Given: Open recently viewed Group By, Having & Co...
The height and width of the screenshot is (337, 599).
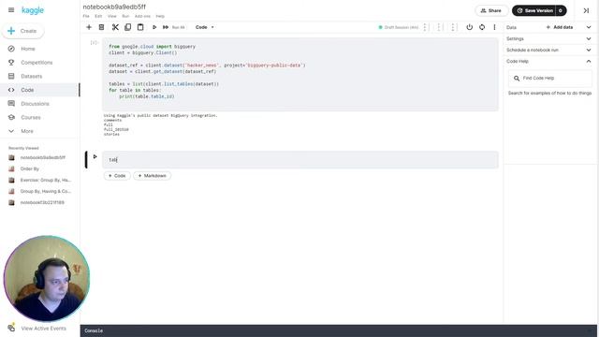Looking at the screenshot, I should [45, 191].
